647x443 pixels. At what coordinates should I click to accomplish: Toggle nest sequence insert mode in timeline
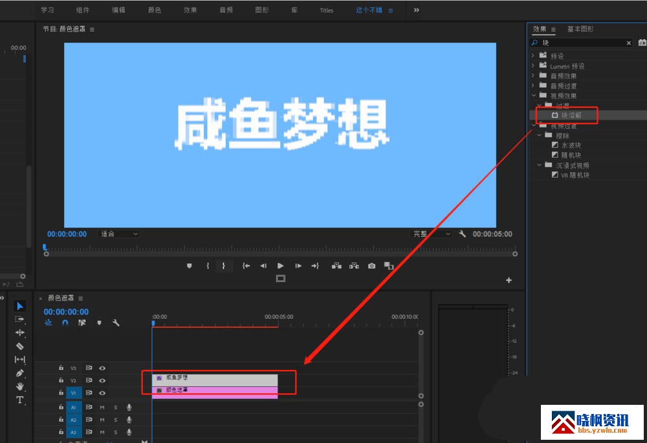tap(48, 323)
